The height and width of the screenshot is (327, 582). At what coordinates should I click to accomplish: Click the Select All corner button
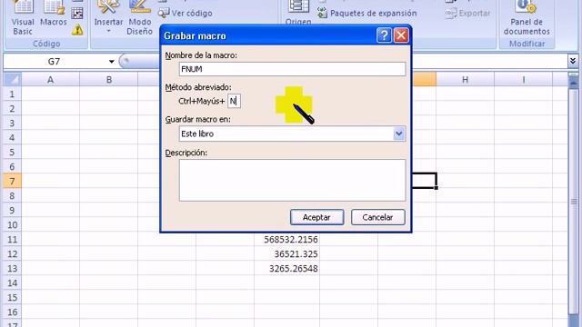[x=12, y=79]
